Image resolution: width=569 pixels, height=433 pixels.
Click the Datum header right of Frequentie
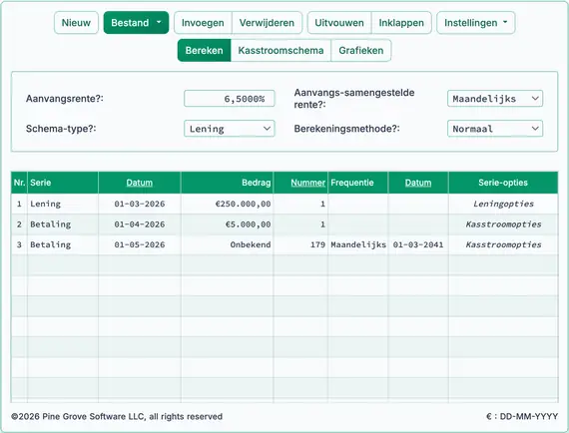tap(418, 183)
